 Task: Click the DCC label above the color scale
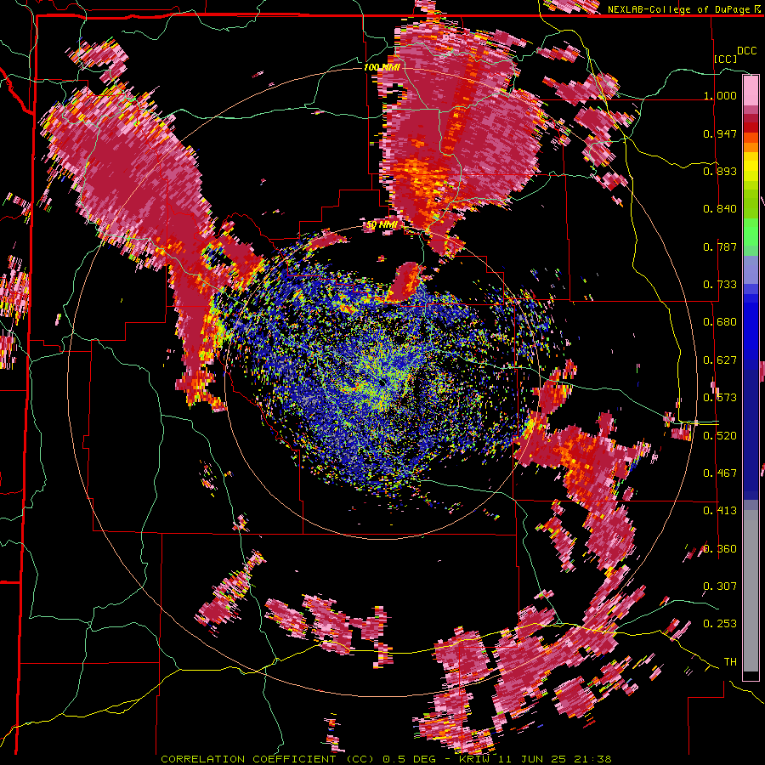pyautogui.click(x=746, y=51)
